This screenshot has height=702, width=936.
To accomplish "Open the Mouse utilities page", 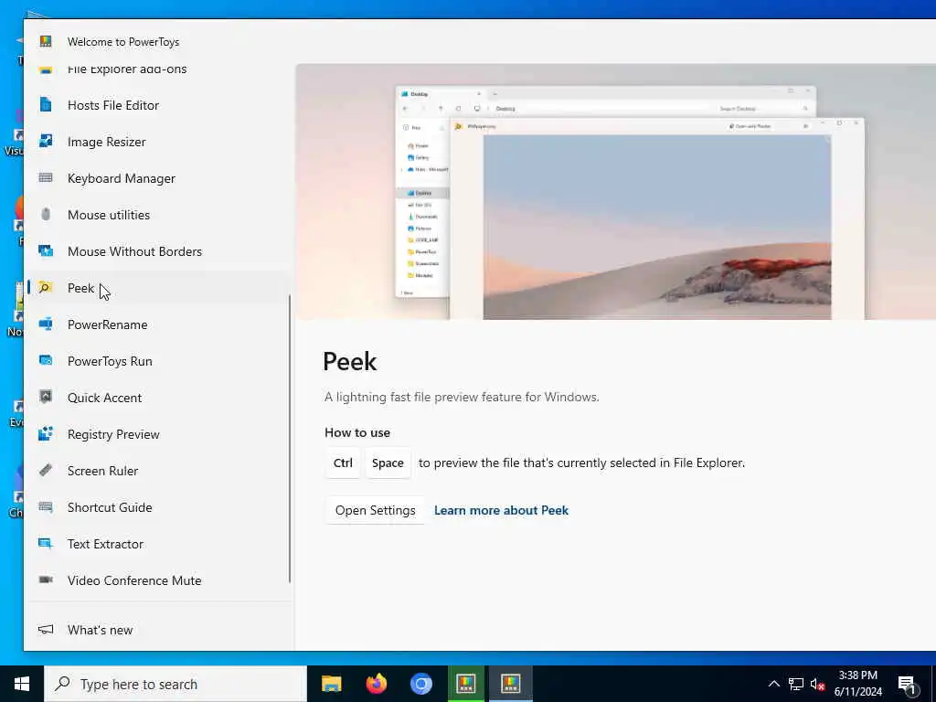I will pyautogui.click(x=159, y=214).
